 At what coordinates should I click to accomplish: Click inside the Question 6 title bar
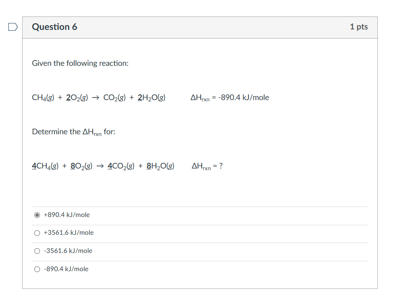coord(195,26)
